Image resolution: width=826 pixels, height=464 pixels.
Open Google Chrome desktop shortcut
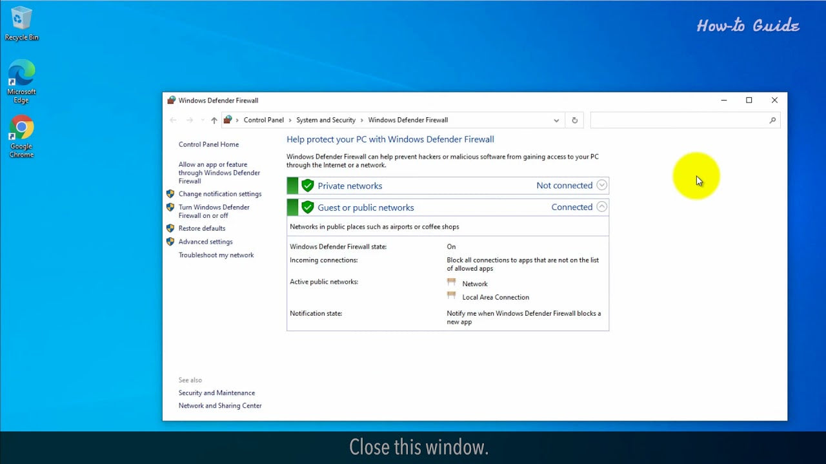pos(21,131)
